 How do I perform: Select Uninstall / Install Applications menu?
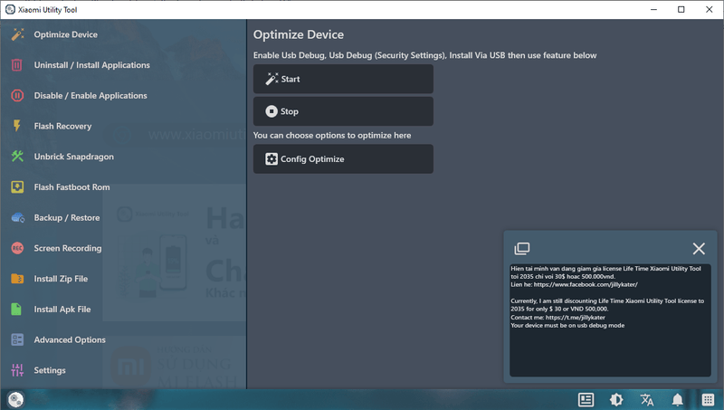(x=91, y=65)
